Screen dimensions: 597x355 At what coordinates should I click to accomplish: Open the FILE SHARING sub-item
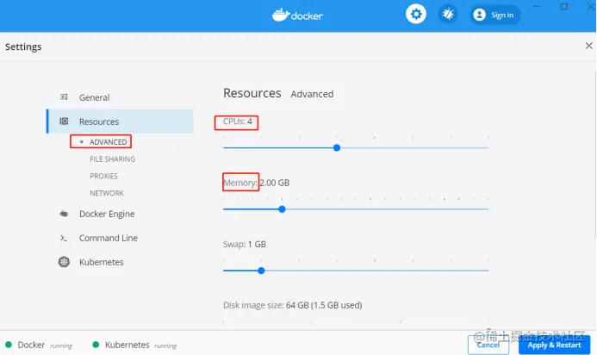coord(112,159)
